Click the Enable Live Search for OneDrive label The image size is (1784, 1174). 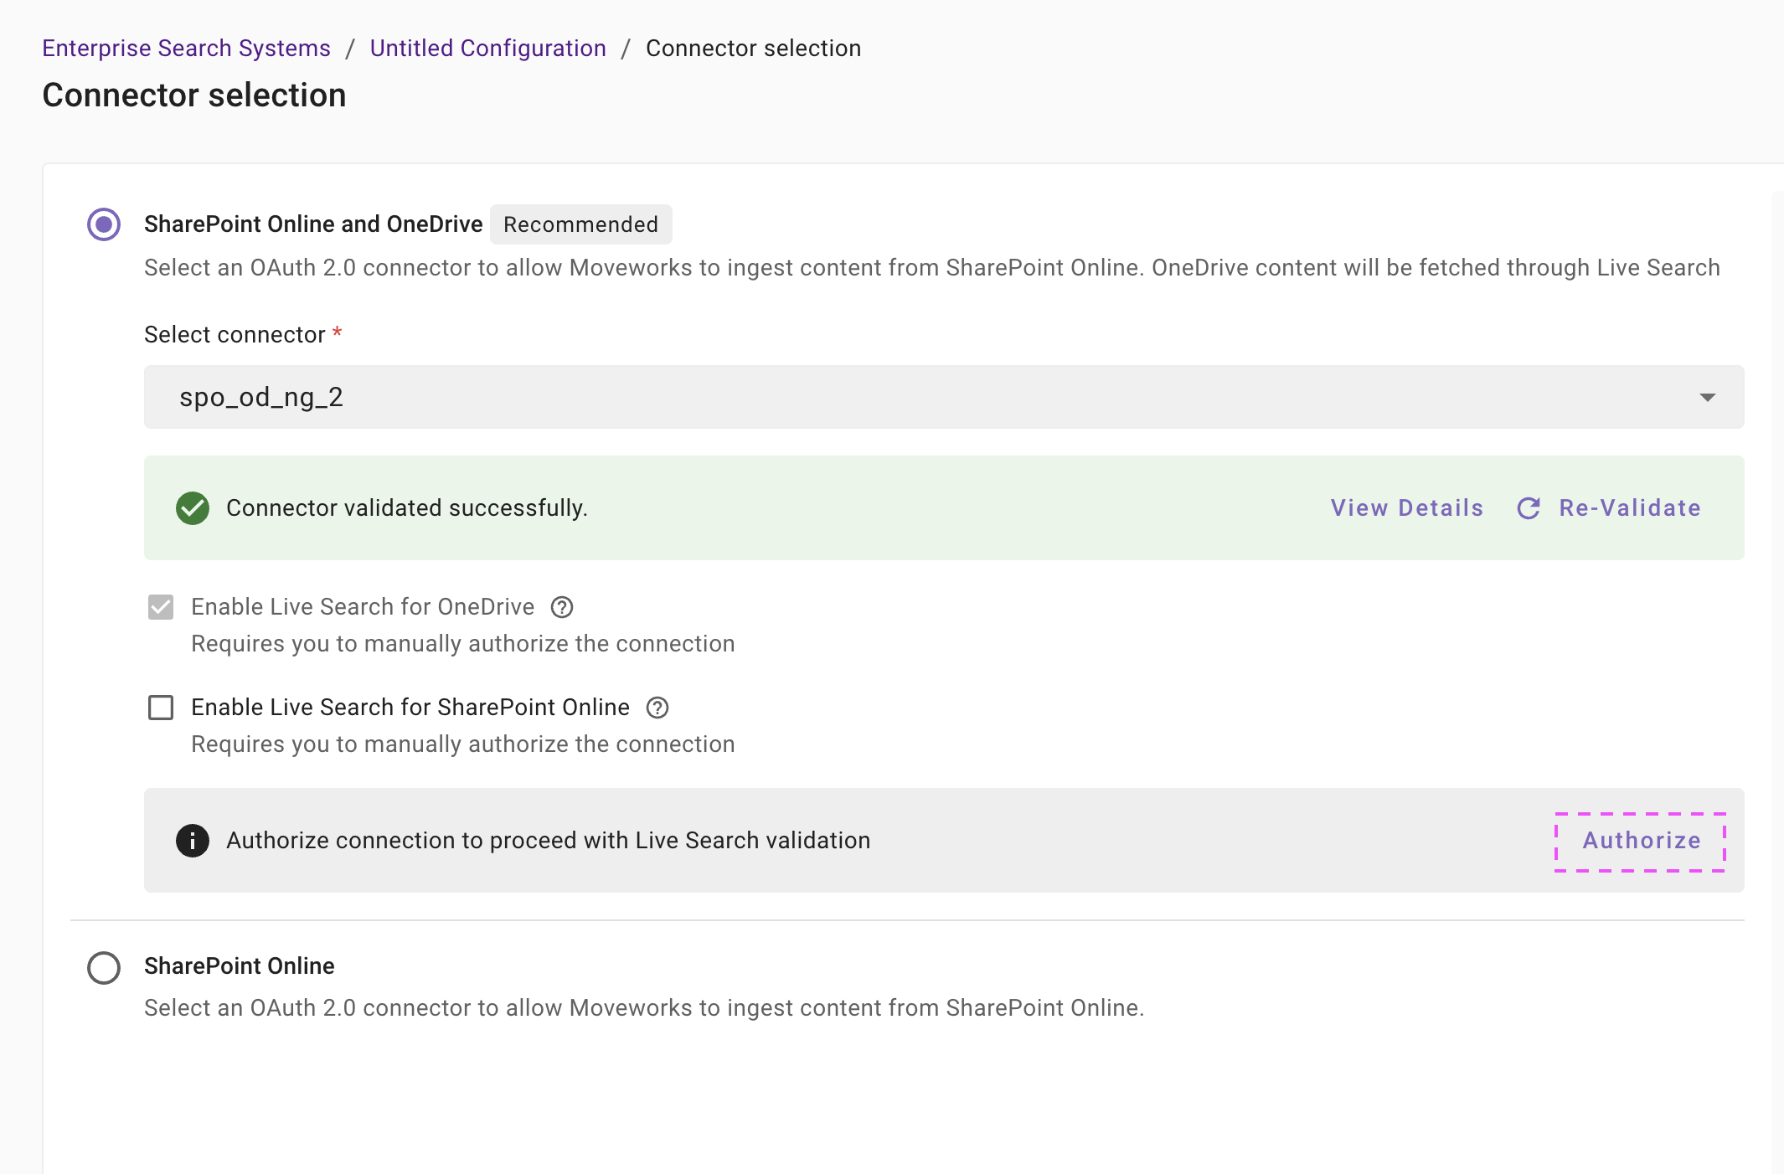point(363,607)
